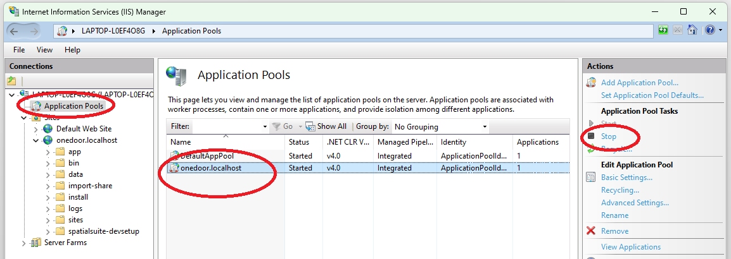Click the Application Pools page header icon
Viewport: 731px width, 259px height.
176,75
